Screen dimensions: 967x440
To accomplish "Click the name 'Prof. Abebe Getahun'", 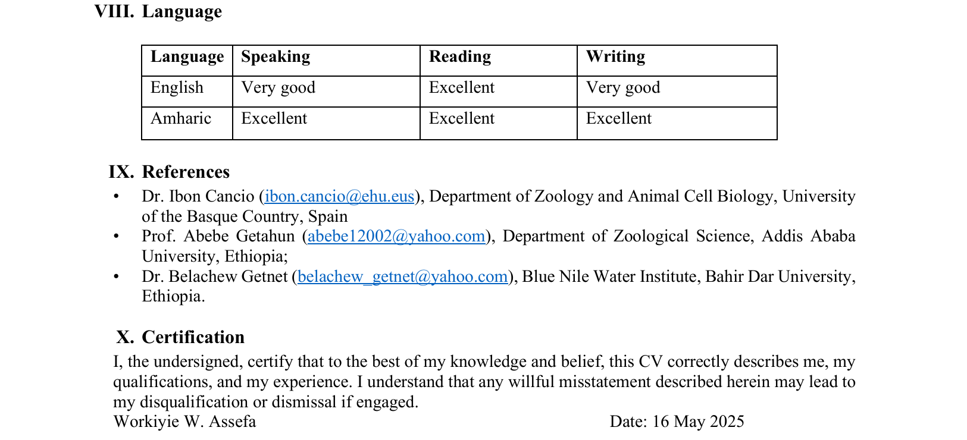I will click(218, 237).
